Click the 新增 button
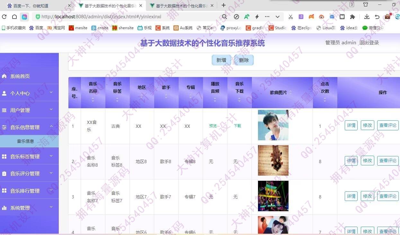Image resolution: width=400 pixels, height=235 pixels. [x=221, y=60]
